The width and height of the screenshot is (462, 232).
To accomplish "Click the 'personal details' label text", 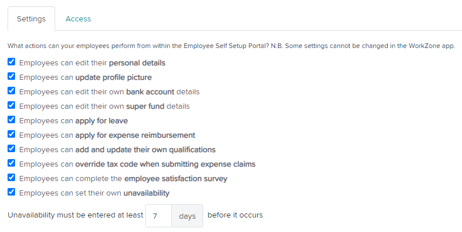I will (x=137, y=63).
